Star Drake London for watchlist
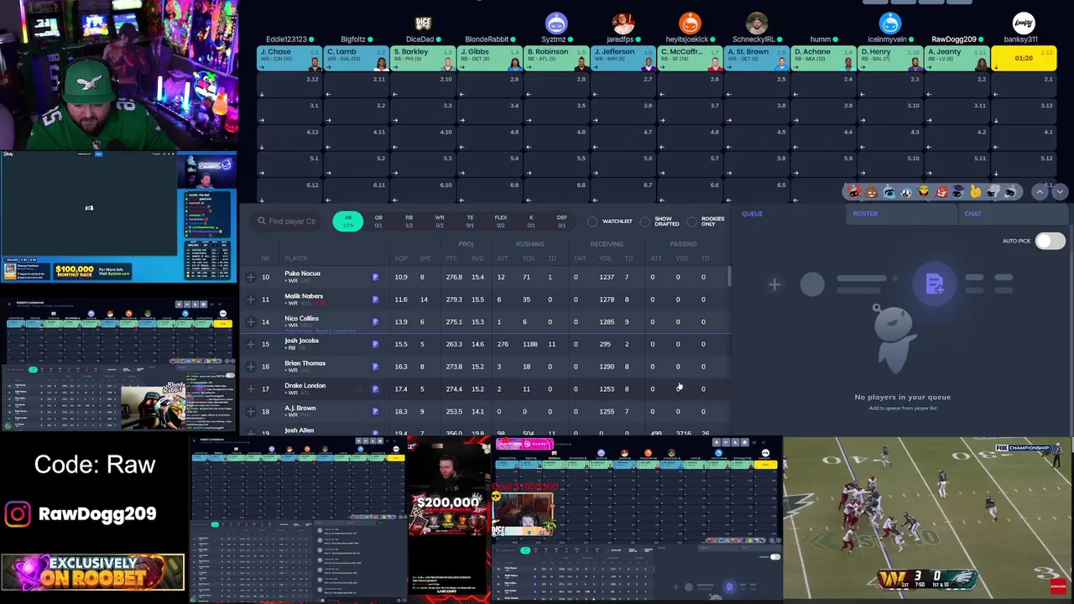This screenshot has height=604, width=1074. (360, 388)
